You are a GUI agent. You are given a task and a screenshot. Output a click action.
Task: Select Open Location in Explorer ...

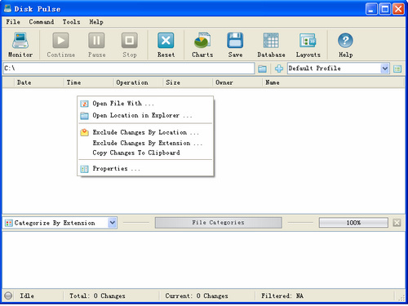[145, 115]
